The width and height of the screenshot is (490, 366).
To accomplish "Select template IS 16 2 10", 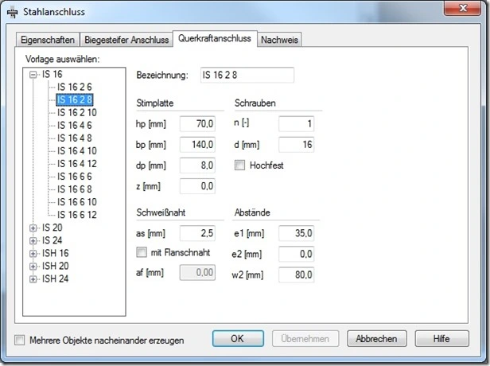I will tap(77, 112).
